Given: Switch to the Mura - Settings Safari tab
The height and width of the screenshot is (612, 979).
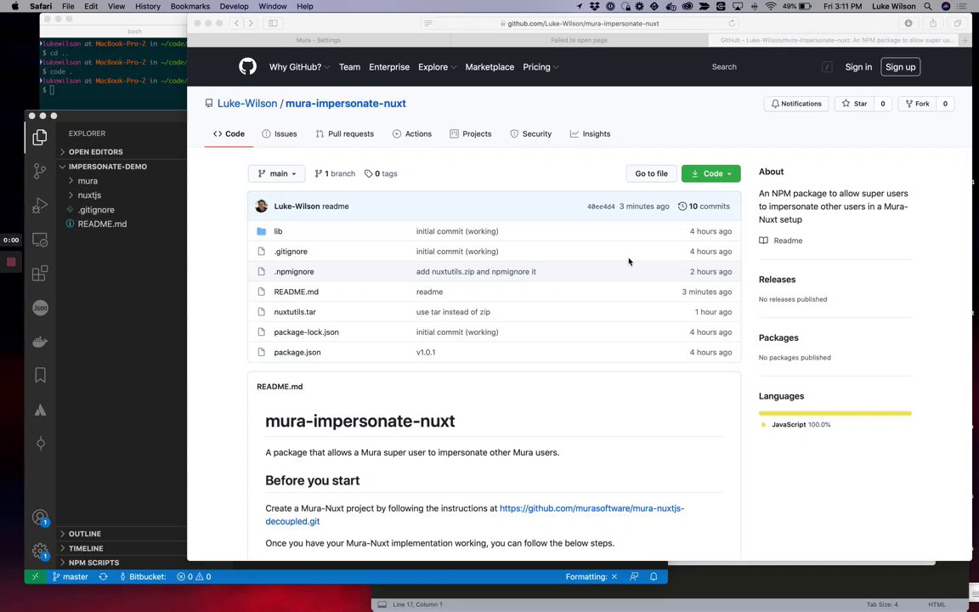Looking at the screenshot, I should click(x=319, y=40).
